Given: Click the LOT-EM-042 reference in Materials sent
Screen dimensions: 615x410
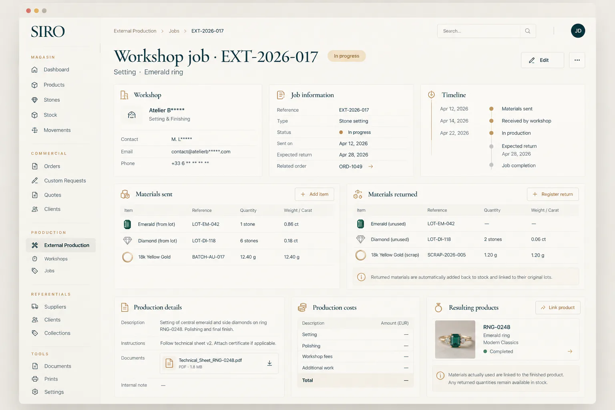Looking at the screenshot, I should point(206,224).
